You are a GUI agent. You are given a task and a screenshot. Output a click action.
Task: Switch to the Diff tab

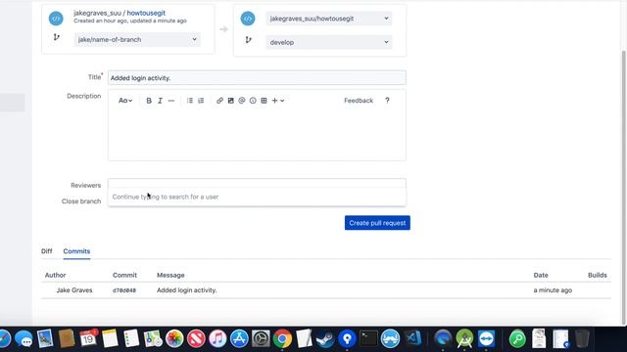coord(47,251)
